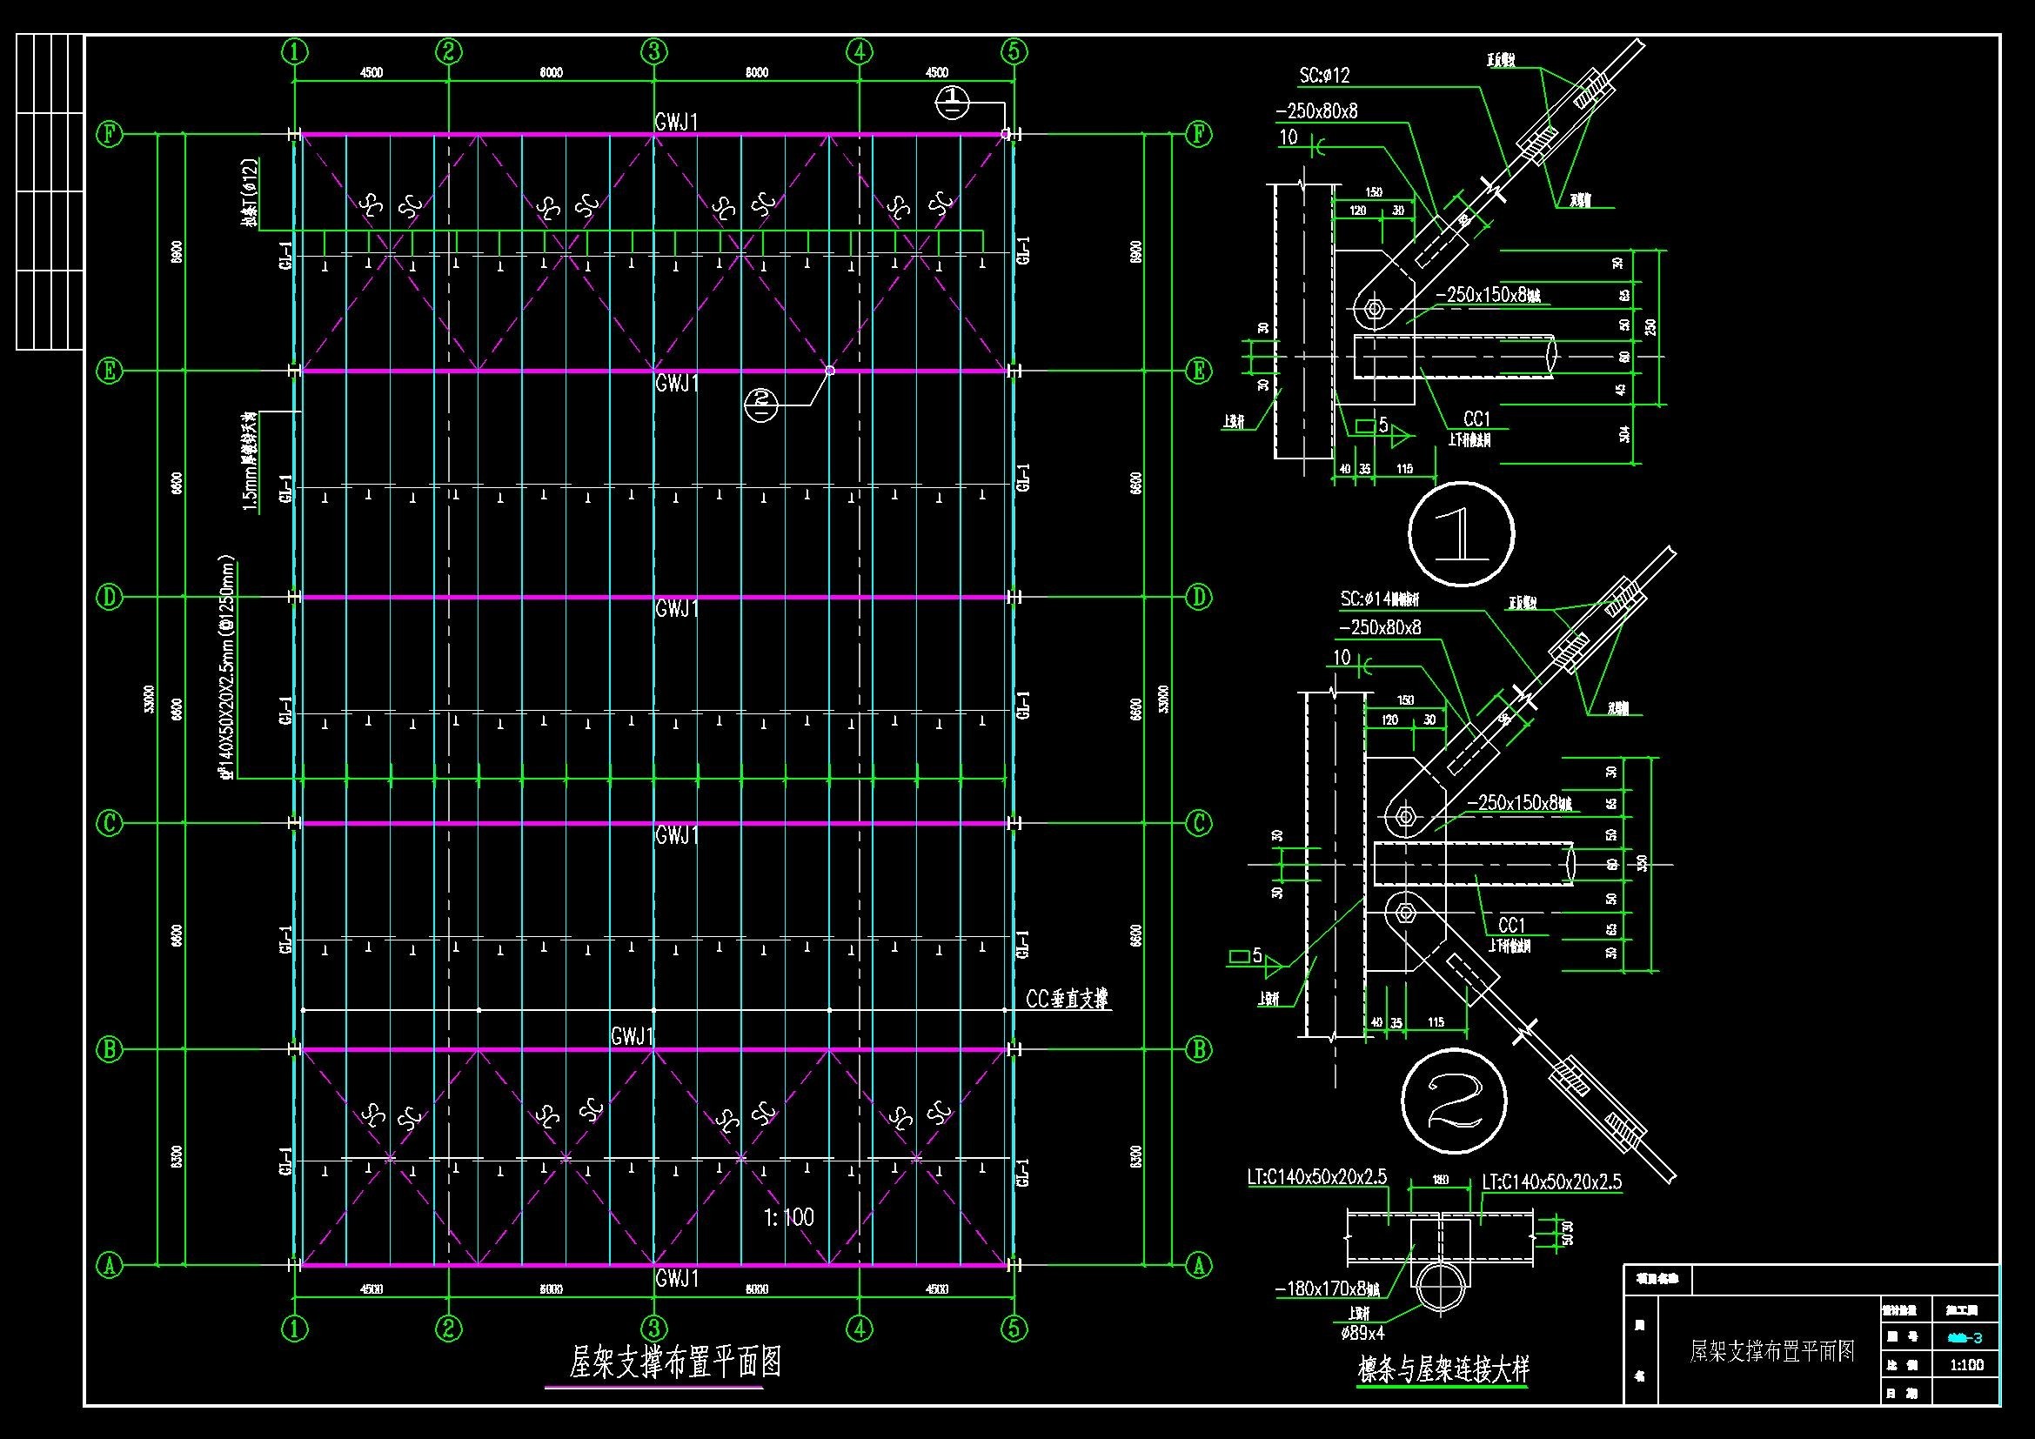The image size is (2035, 1439).
Task: Select axis bubble F on the left side
Action: pos(109,135)
